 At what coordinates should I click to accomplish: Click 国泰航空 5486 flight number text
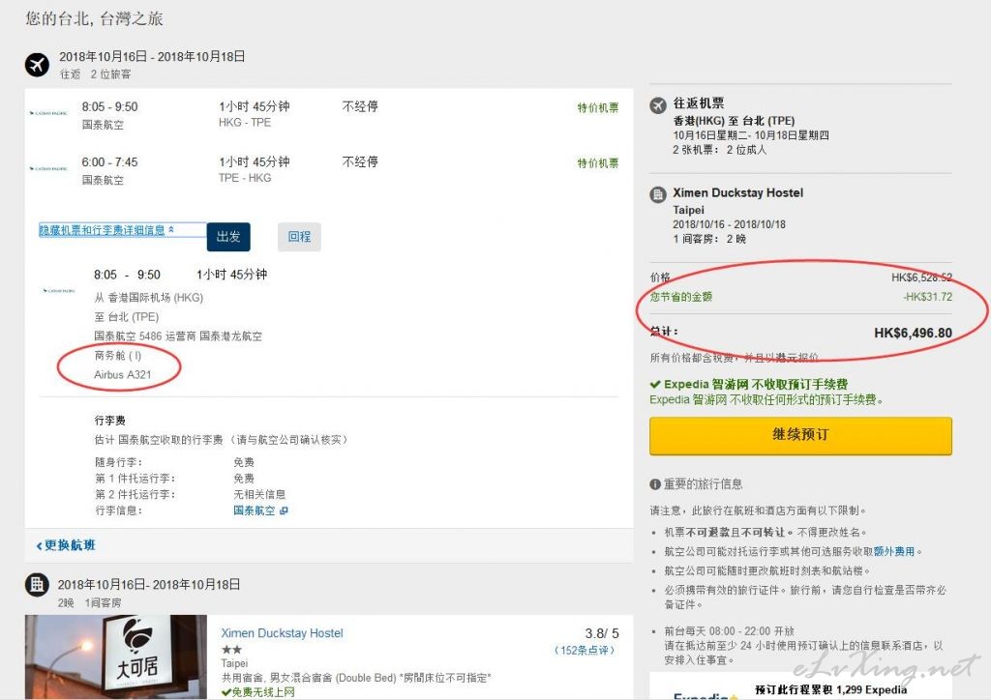129,336
